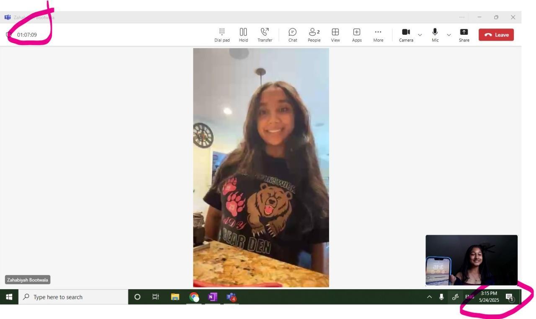Image resolution: width=536 pixels, height=319 pixels.
Task: Turn off the Camera
Action: point(406,35)
